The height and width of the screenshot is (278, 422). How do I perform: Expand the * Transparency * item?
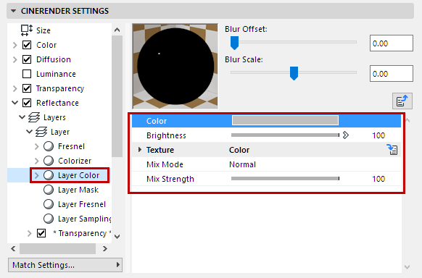29,233
